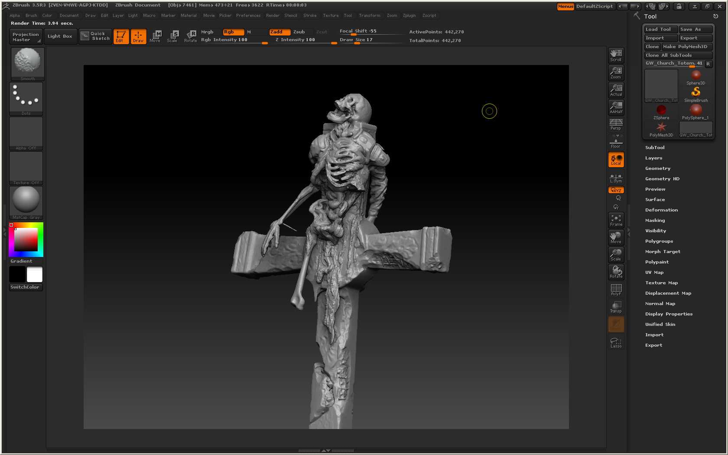Toggle the PolyF polyframe display
Screen dimensions: 728x455
click(x=616, y=289)
